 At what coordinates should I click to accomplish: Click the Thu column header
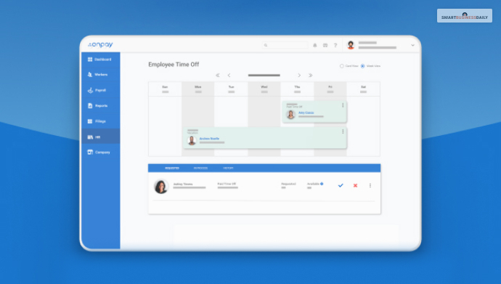coord(297,89)
